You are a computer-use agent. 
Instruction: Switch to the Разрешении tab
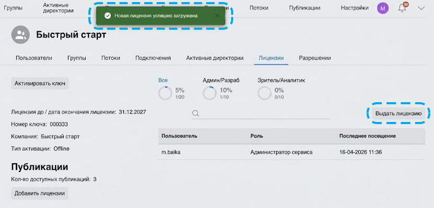click(x=315, y=58)
